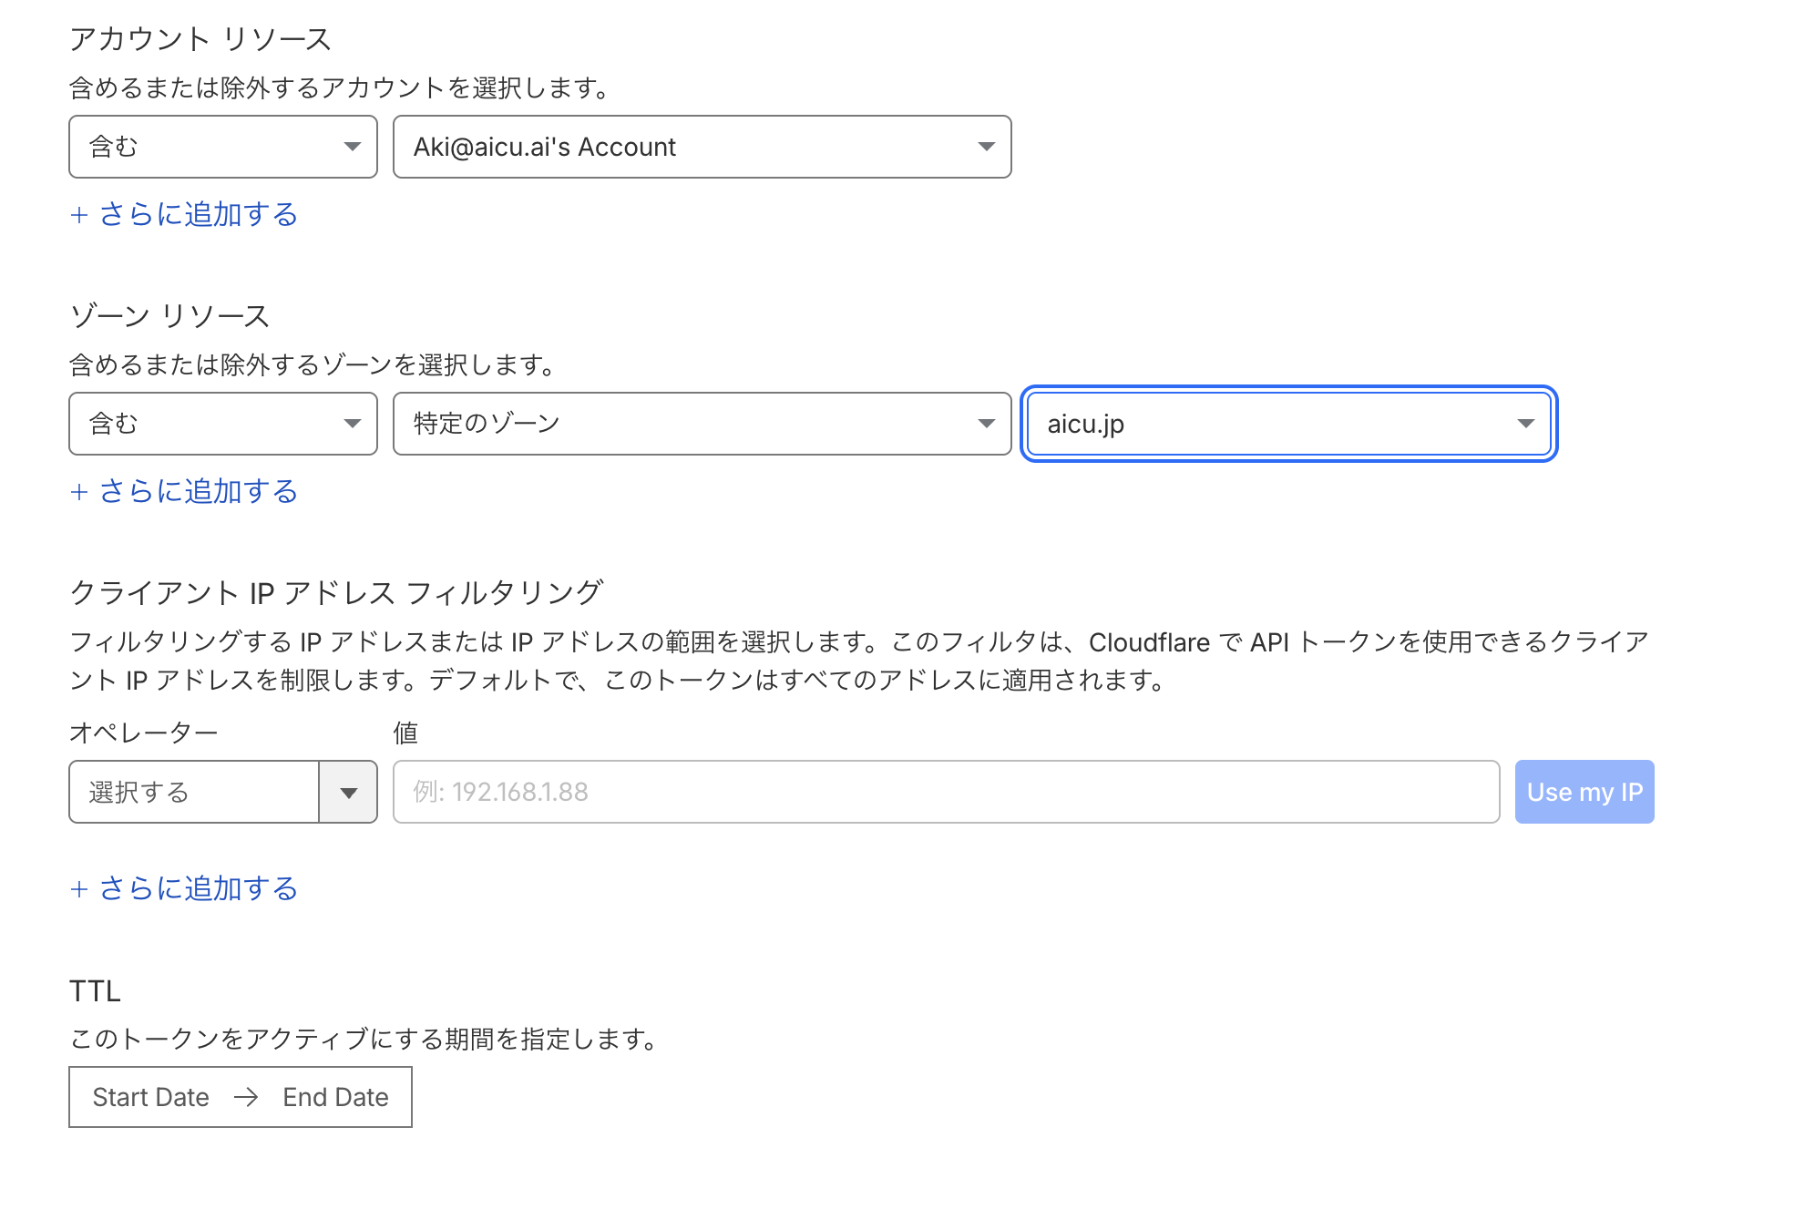Click the caret icon on Aki@aicu.ai's Account selector
The width and height of the screenshot is (1815, 1230).
coord(987,147)
